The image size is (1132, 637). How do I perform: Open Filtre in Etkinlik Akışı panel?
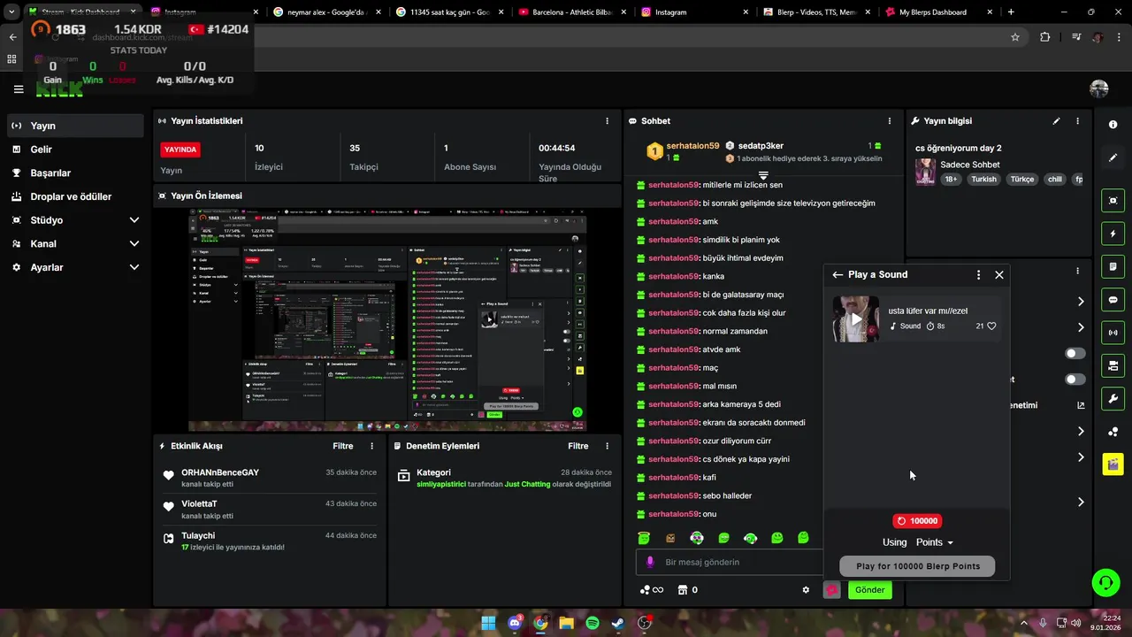pyautogui.click(x=342, y=447)
